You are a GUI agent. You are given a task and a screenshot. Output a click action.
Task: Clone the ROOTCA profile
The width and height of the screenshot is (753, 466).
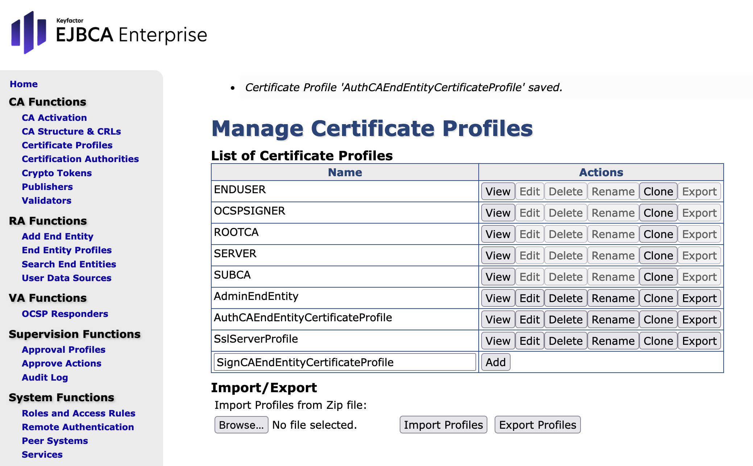coord(658,234)
